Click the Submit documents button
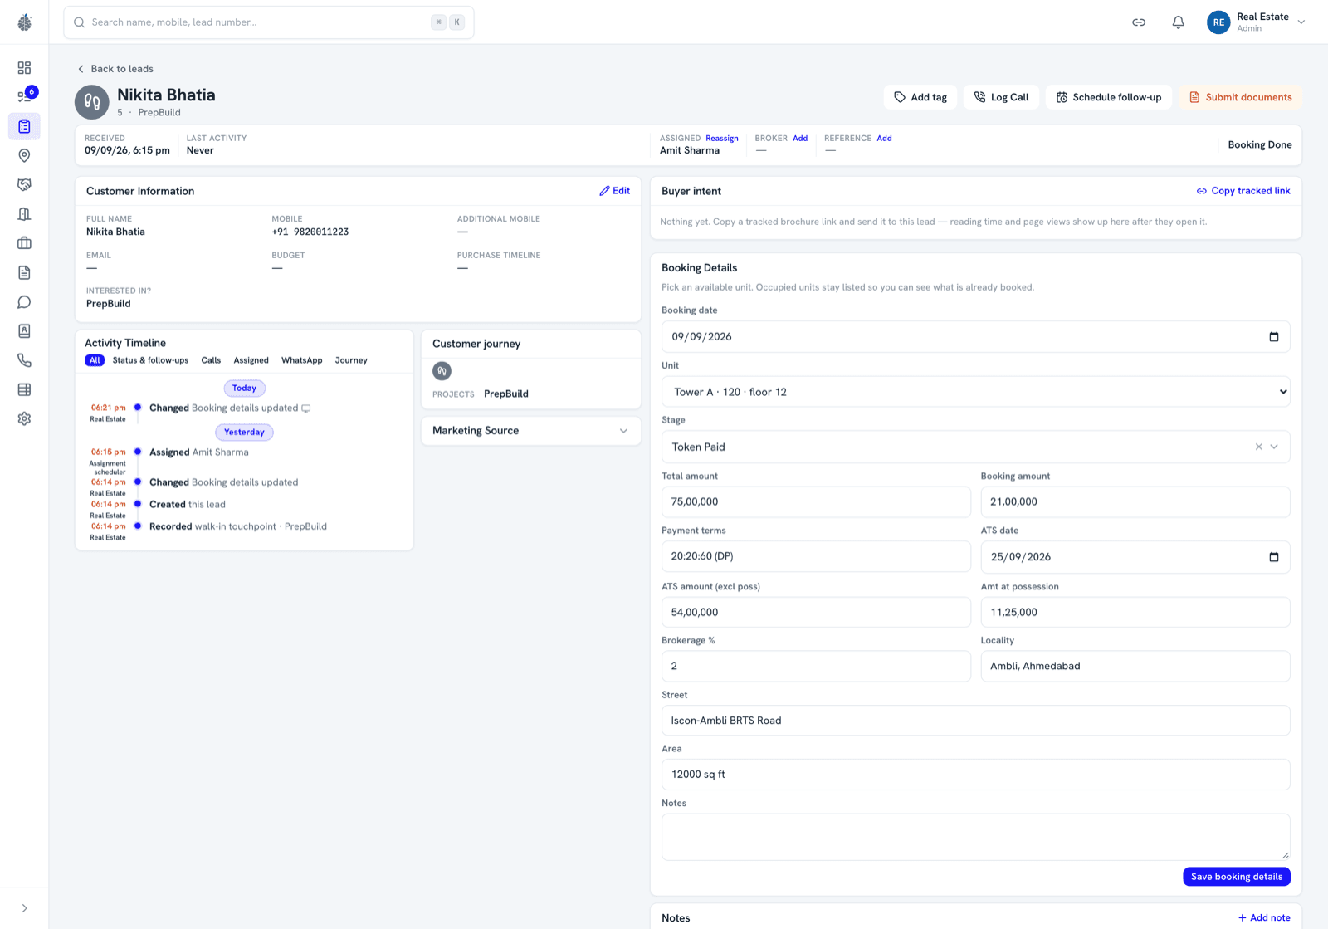Screen dimensions: 1328x929 tap(1240, 97)
